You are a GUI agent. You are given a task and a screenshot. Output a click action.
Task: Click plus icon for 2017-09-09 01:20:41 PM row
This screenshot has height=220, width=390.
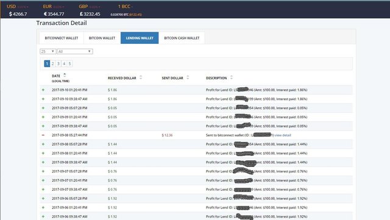[43, 117]
